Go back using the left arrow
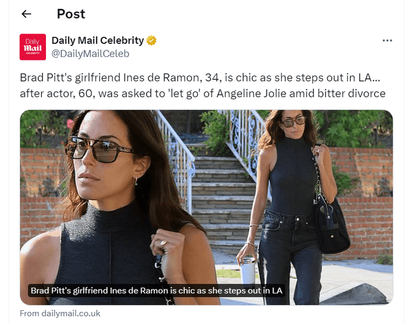The height and width of the screenshot is (324, 405). tap(26, 14)
